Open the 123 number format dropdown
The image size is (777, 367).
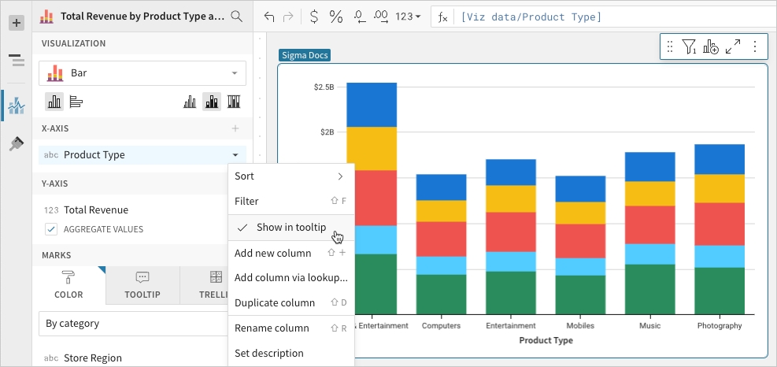click(x=408, y=17)
